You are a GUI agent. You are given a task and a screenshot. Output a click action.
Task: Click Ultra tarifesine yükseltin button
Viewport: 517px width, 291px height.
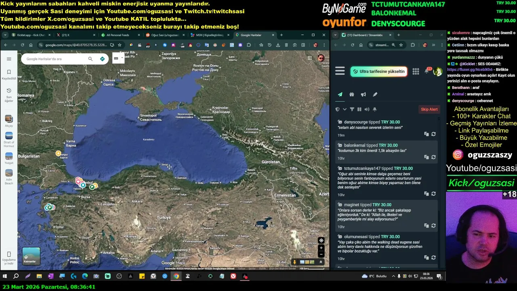[378, 72]
